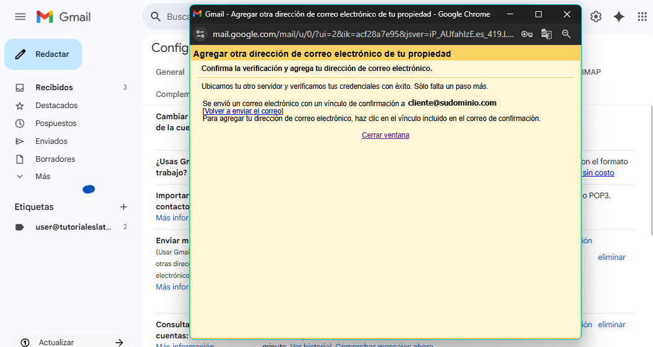The width and height of the screenshot is (653, 347).
Task: Click the first eliminar link
Action: point(612,257)
